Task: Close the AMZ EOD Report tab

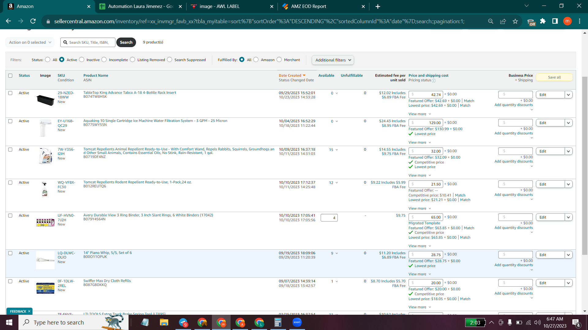Action: pos(363,6)
